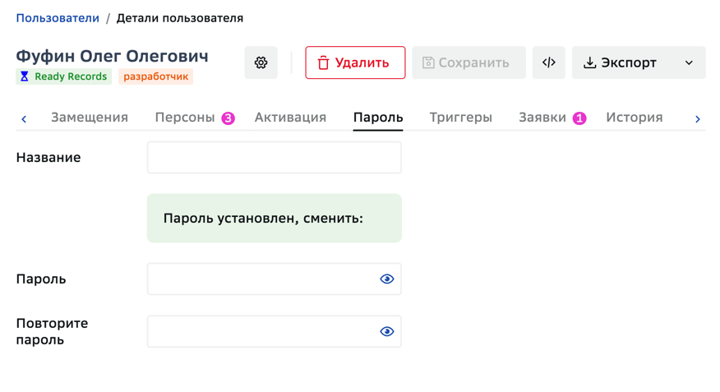The image size is (720, 392).
Task: Select the Пароль tab
Action: pos(378,118)
